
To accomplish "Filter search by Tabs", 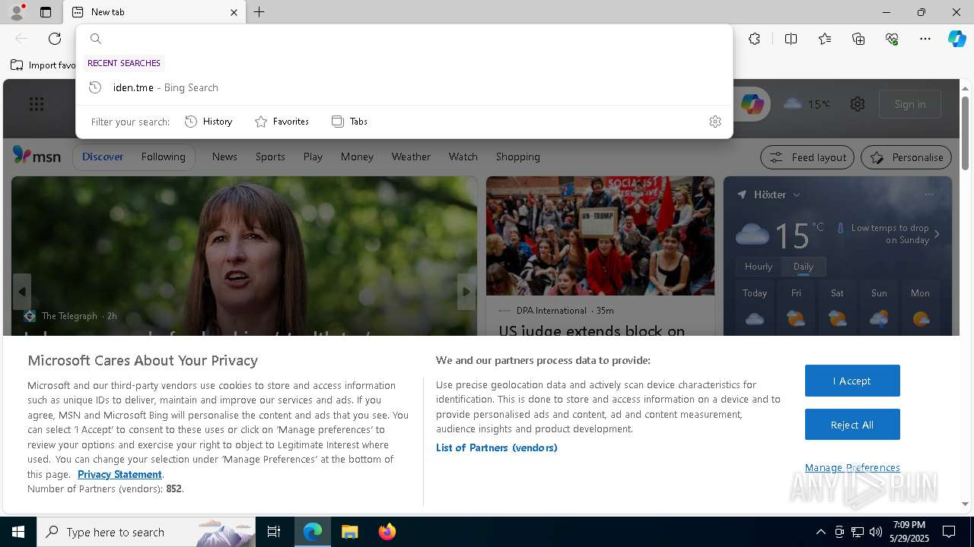I will point(349,122).
